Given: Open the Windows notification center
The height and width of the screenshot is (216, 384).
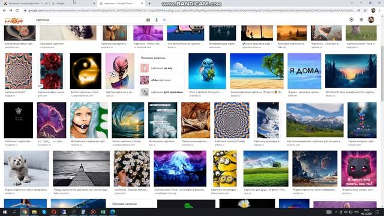Looking at the screenshot, I should click(x=377, y=212).
